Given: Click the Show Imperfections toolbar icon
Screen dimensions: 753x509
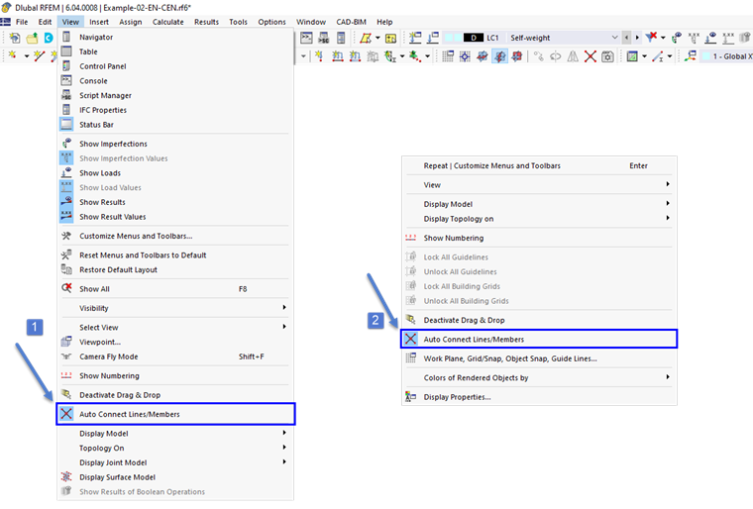Looking at the screenshot, I should click(x=677, y=38).
